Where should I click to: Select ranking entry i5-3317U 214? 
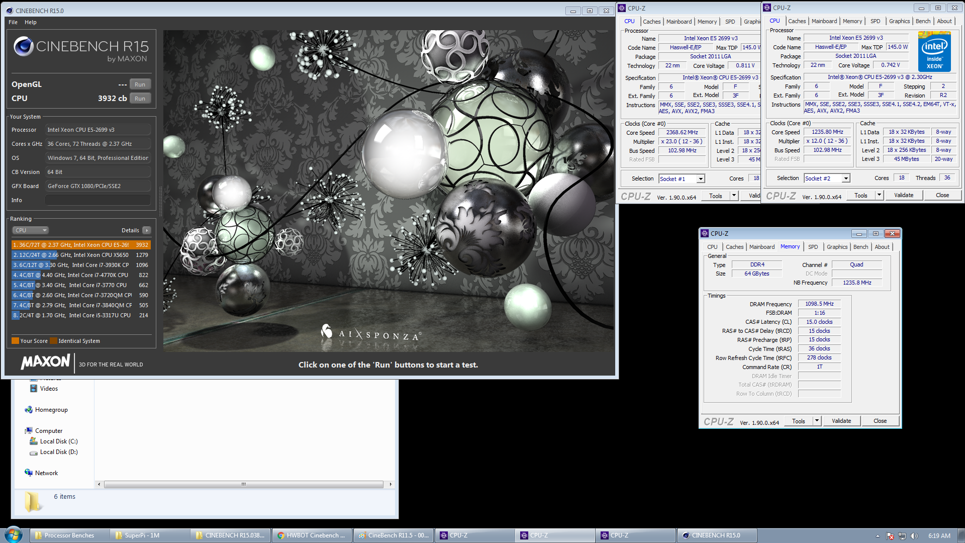coord(81,315)
